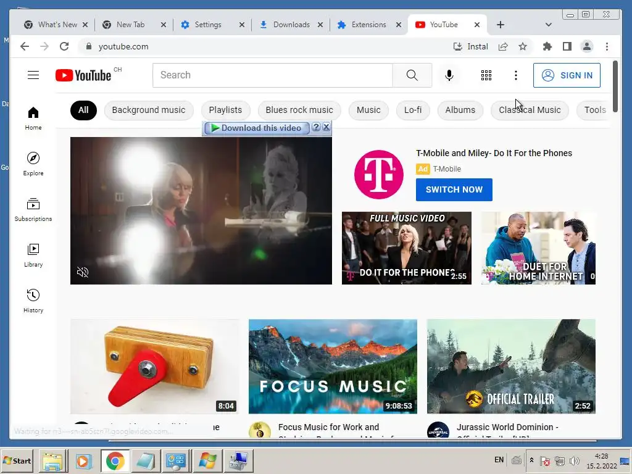Open File Explorer from taskbar
Image resolution: width=632 pixels, height=474 pixels.
pyautogui.click(x=53, y=460)
